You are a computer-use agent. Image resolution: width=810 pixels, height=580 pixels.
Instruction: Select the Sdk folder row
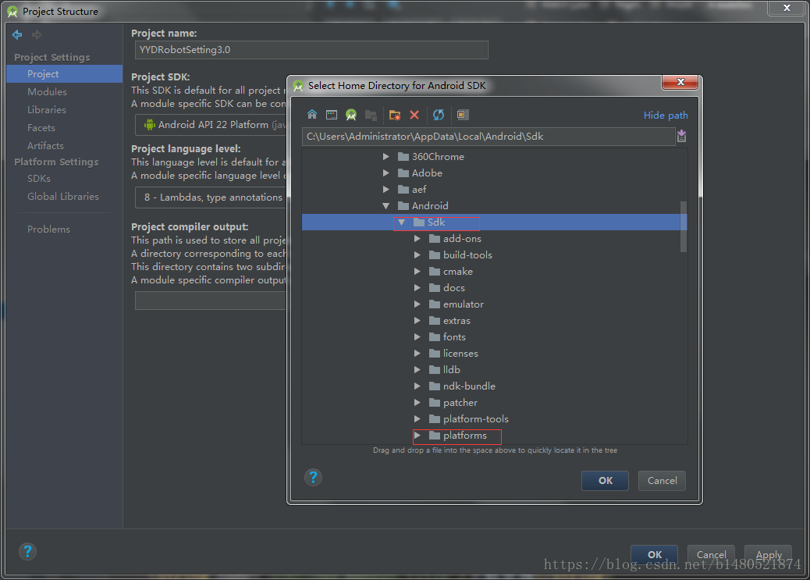pos(495,222)
